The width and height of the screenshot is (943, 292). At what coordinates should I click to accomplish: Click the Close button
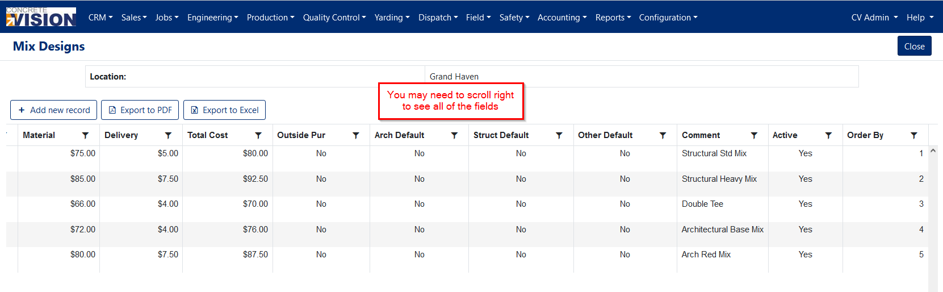[914, 46]
